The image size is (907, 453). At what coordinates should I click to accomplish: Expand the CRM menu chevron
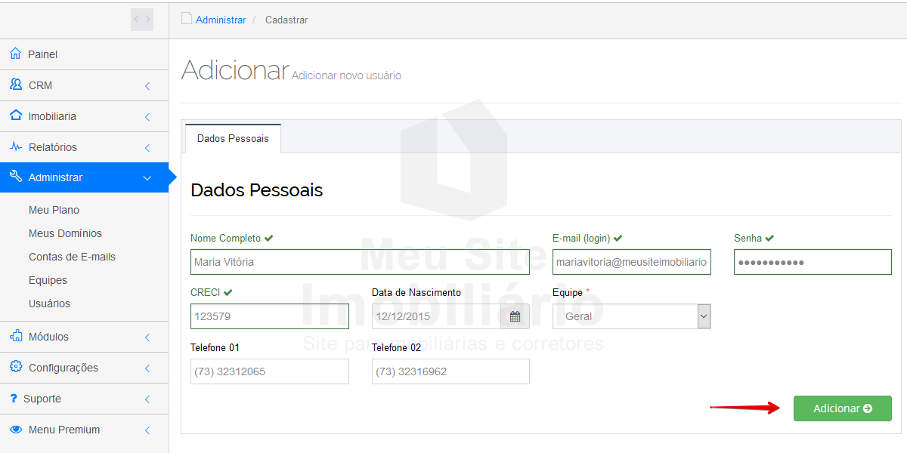coord(147,86)
